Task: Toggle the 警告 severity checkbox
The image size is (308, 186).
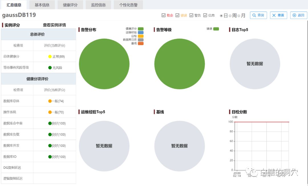Action: coord(191,15)
